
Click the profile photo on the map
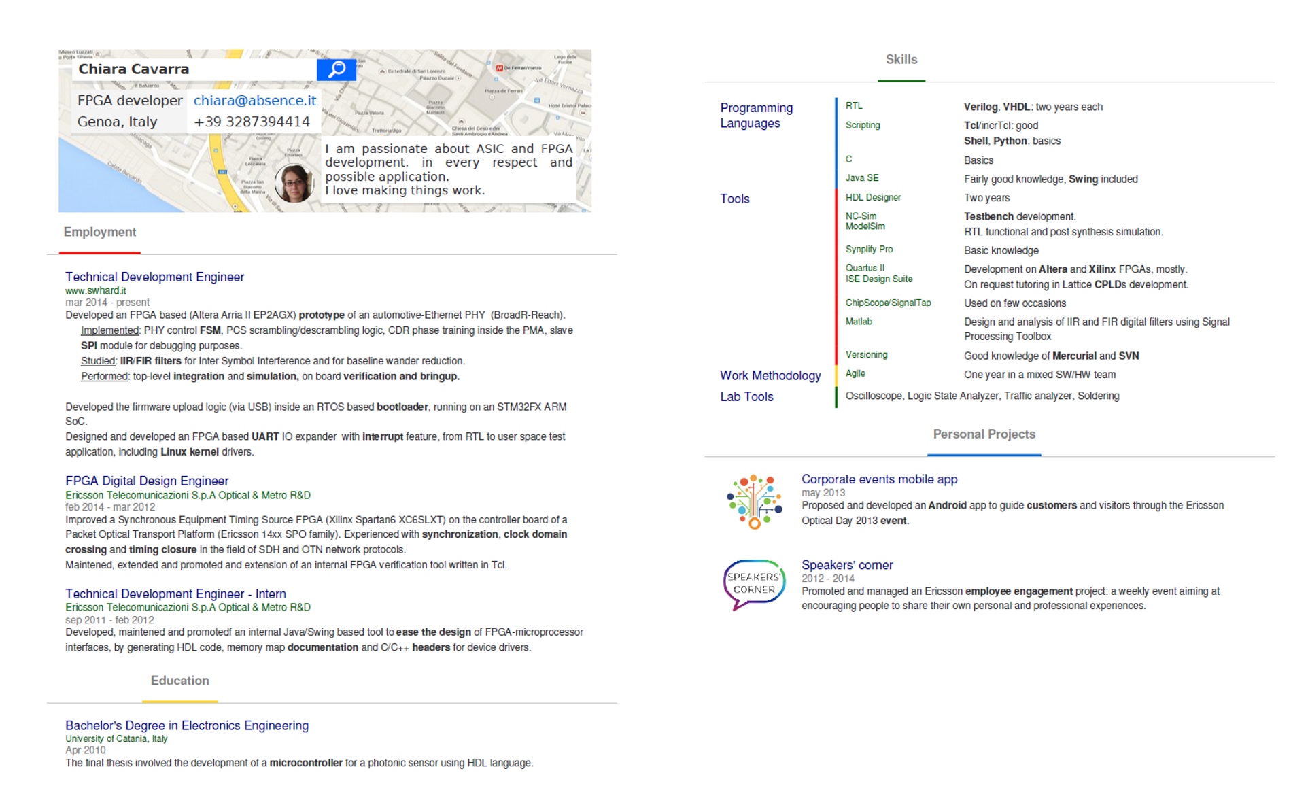click(294, 182)
